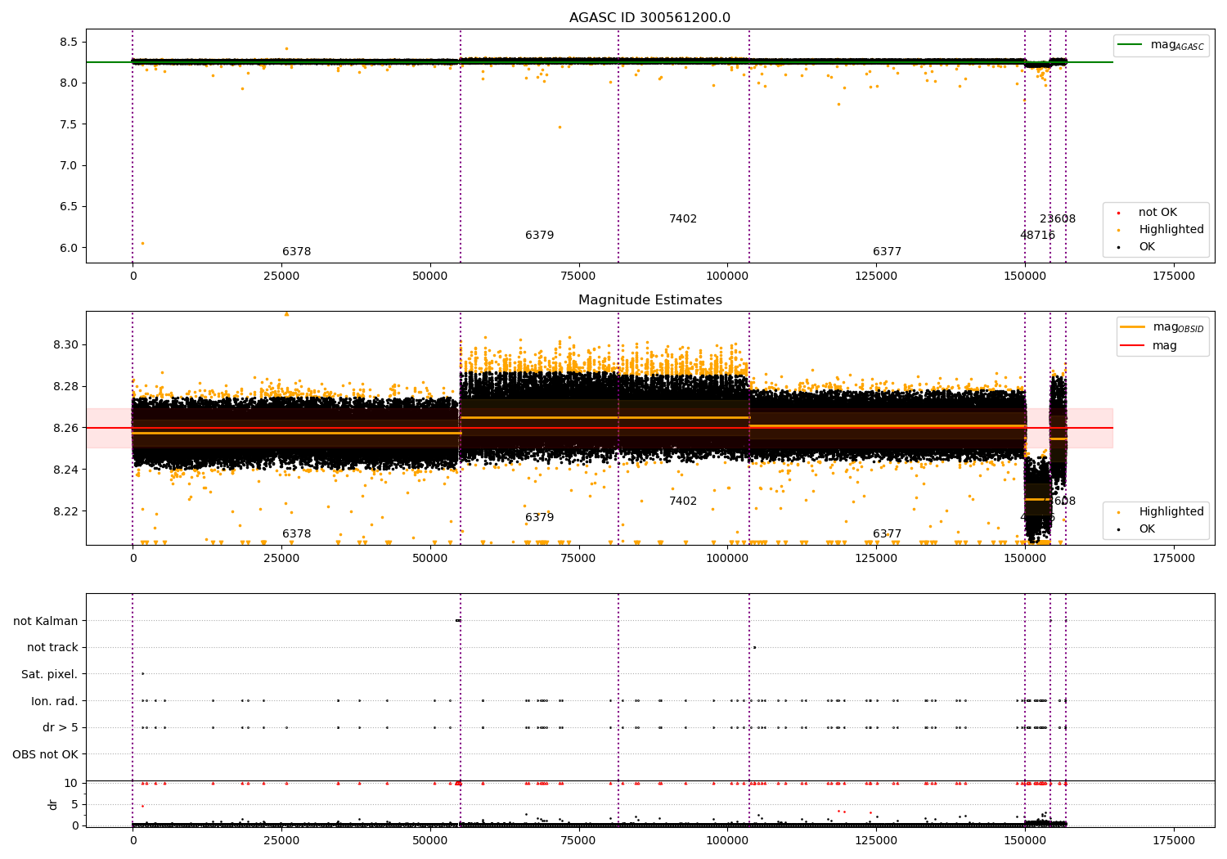The image size is (1227, 859).
Task: Select orange mag OBSID legend line sample
Action: click(x=1133, y=327)
